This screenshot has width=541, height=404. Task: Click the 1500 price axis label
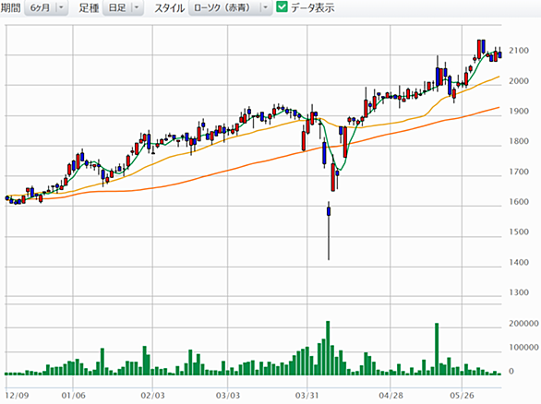519,232
